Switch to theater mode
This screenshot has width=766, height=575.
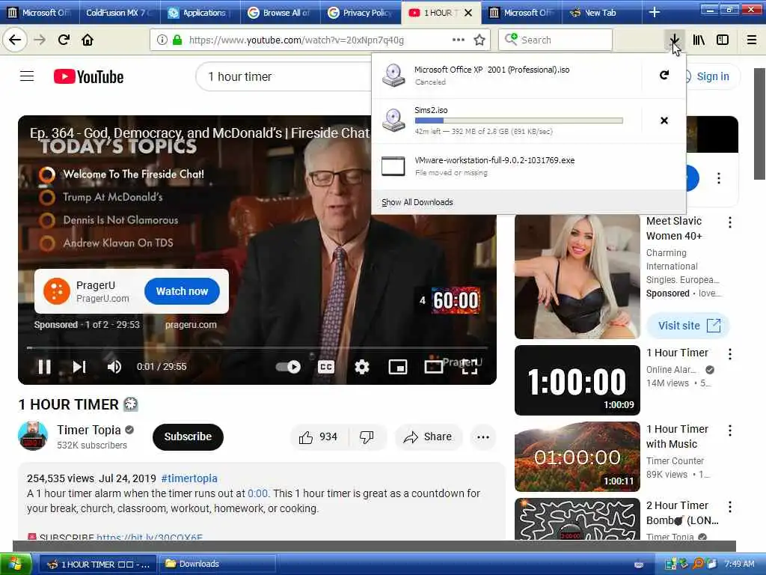433,367
